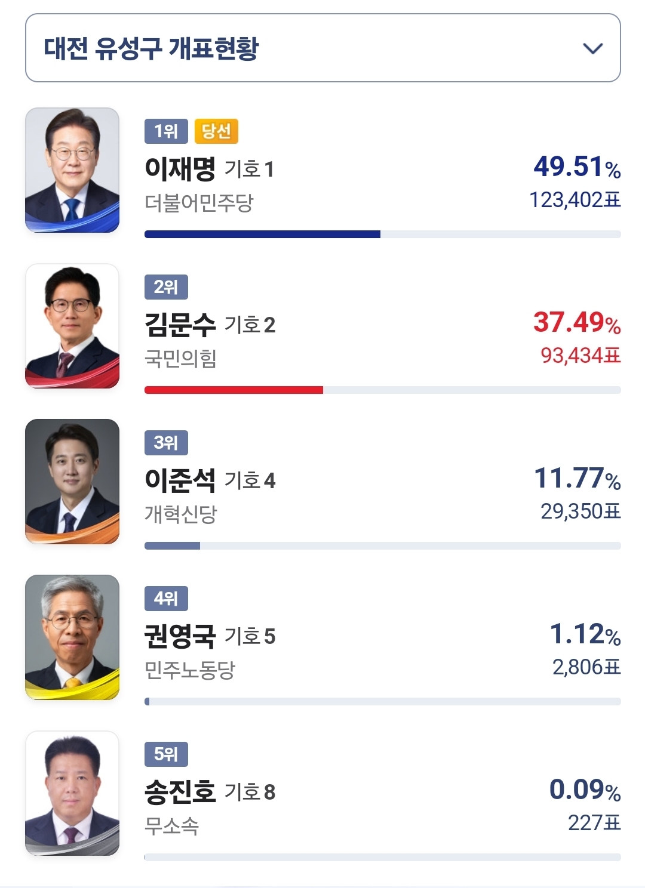Click the 4위 rank badge
This screenshot has height=888, width=645.
[x=166, y=599]
